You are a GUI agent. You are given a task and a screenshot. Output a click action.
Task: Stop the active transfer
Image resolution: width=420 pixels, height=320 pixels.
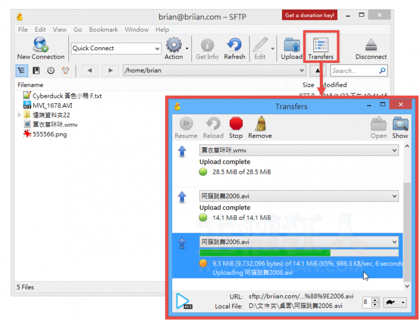236,125
